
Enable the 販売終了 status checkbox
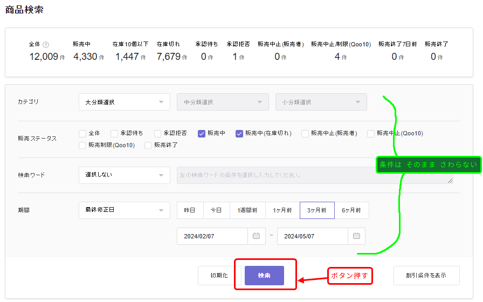pos(148,145)
